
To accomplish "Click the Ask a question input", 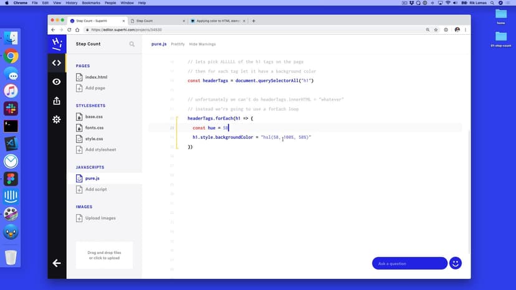I will point(409,263).
